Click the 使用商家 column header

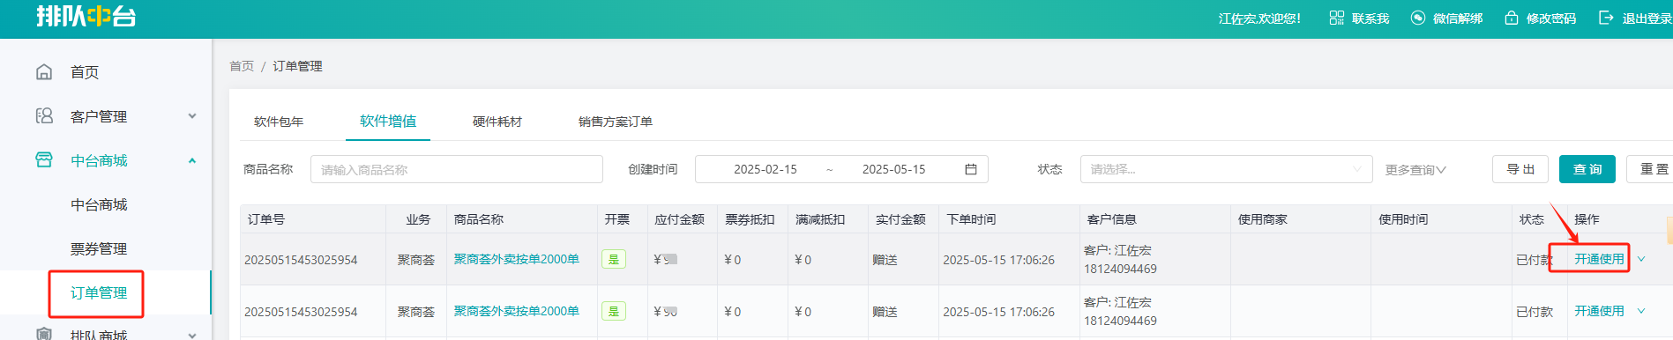pos(1263,219)
